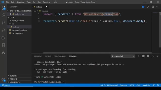Image resolution: width=161 pixels, height=90 pixels.
Task: Click the 1 UNSAVED badge
Action: pos(26,11)
